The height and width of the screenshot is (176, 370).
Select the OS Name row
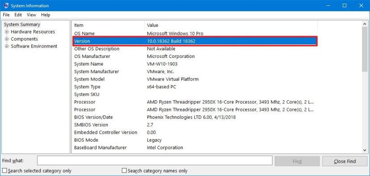coord(195,33)
